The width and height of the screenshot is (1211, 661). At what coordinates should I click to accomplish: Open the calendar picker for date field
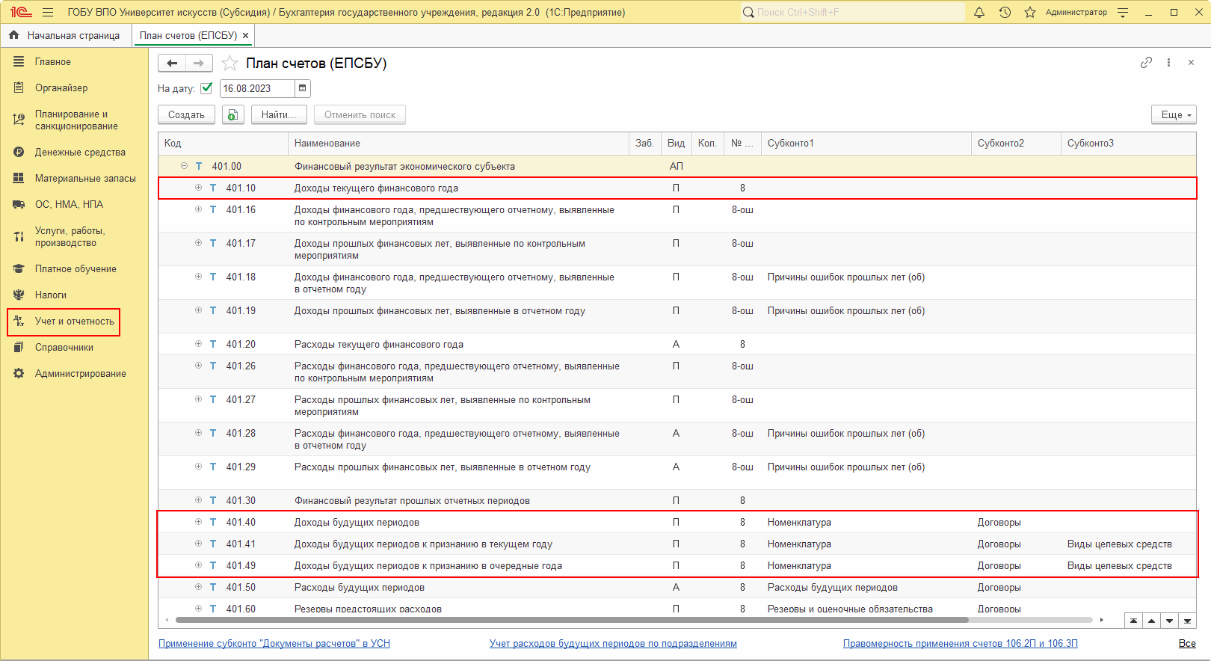tap(303, 88)
